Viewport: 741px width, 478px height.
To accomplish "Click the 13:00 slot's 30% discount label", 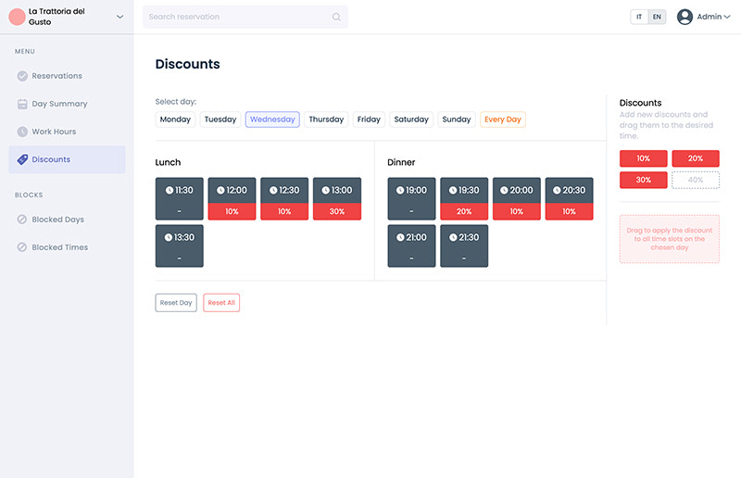I will point(337,212).
